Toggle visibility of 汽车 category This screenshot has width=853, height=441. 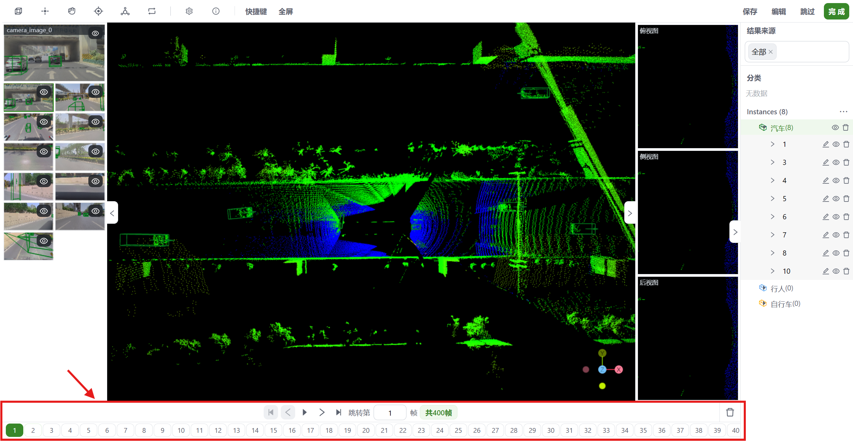835,128
